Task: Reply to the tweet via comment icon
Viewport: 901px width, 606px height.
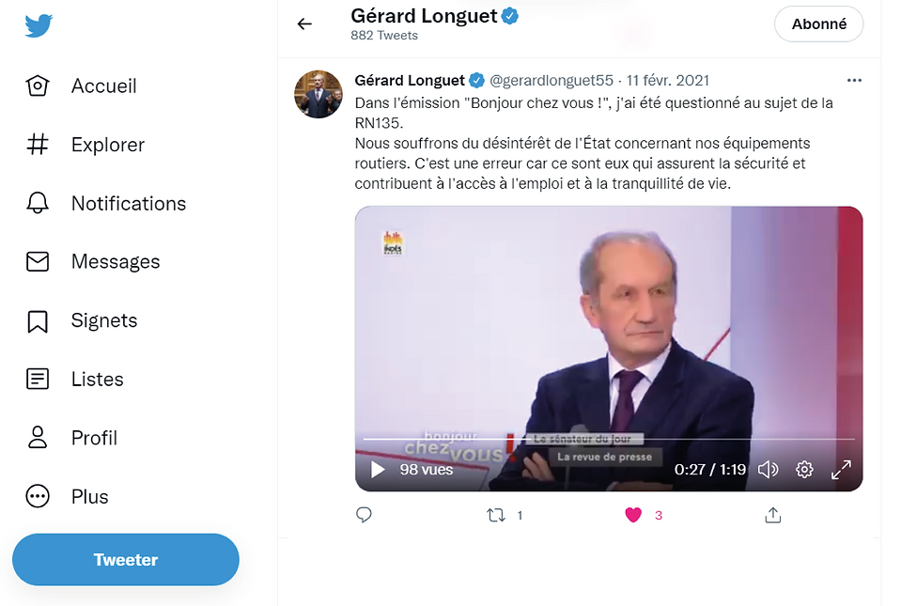Action: click(x=365, y=515)
